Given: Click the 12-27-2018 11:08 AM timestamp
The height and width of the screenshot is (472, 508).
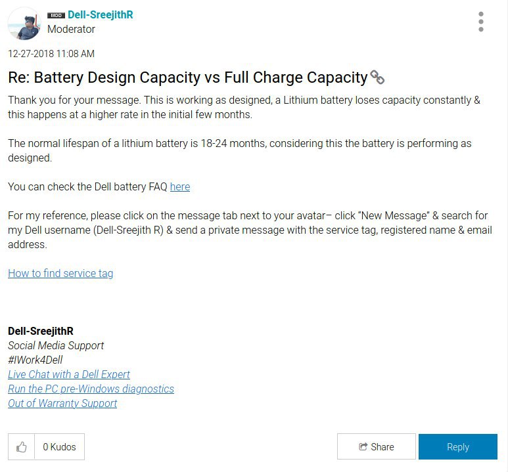Looking at the screenshot, I should click(x=51, y=53).
